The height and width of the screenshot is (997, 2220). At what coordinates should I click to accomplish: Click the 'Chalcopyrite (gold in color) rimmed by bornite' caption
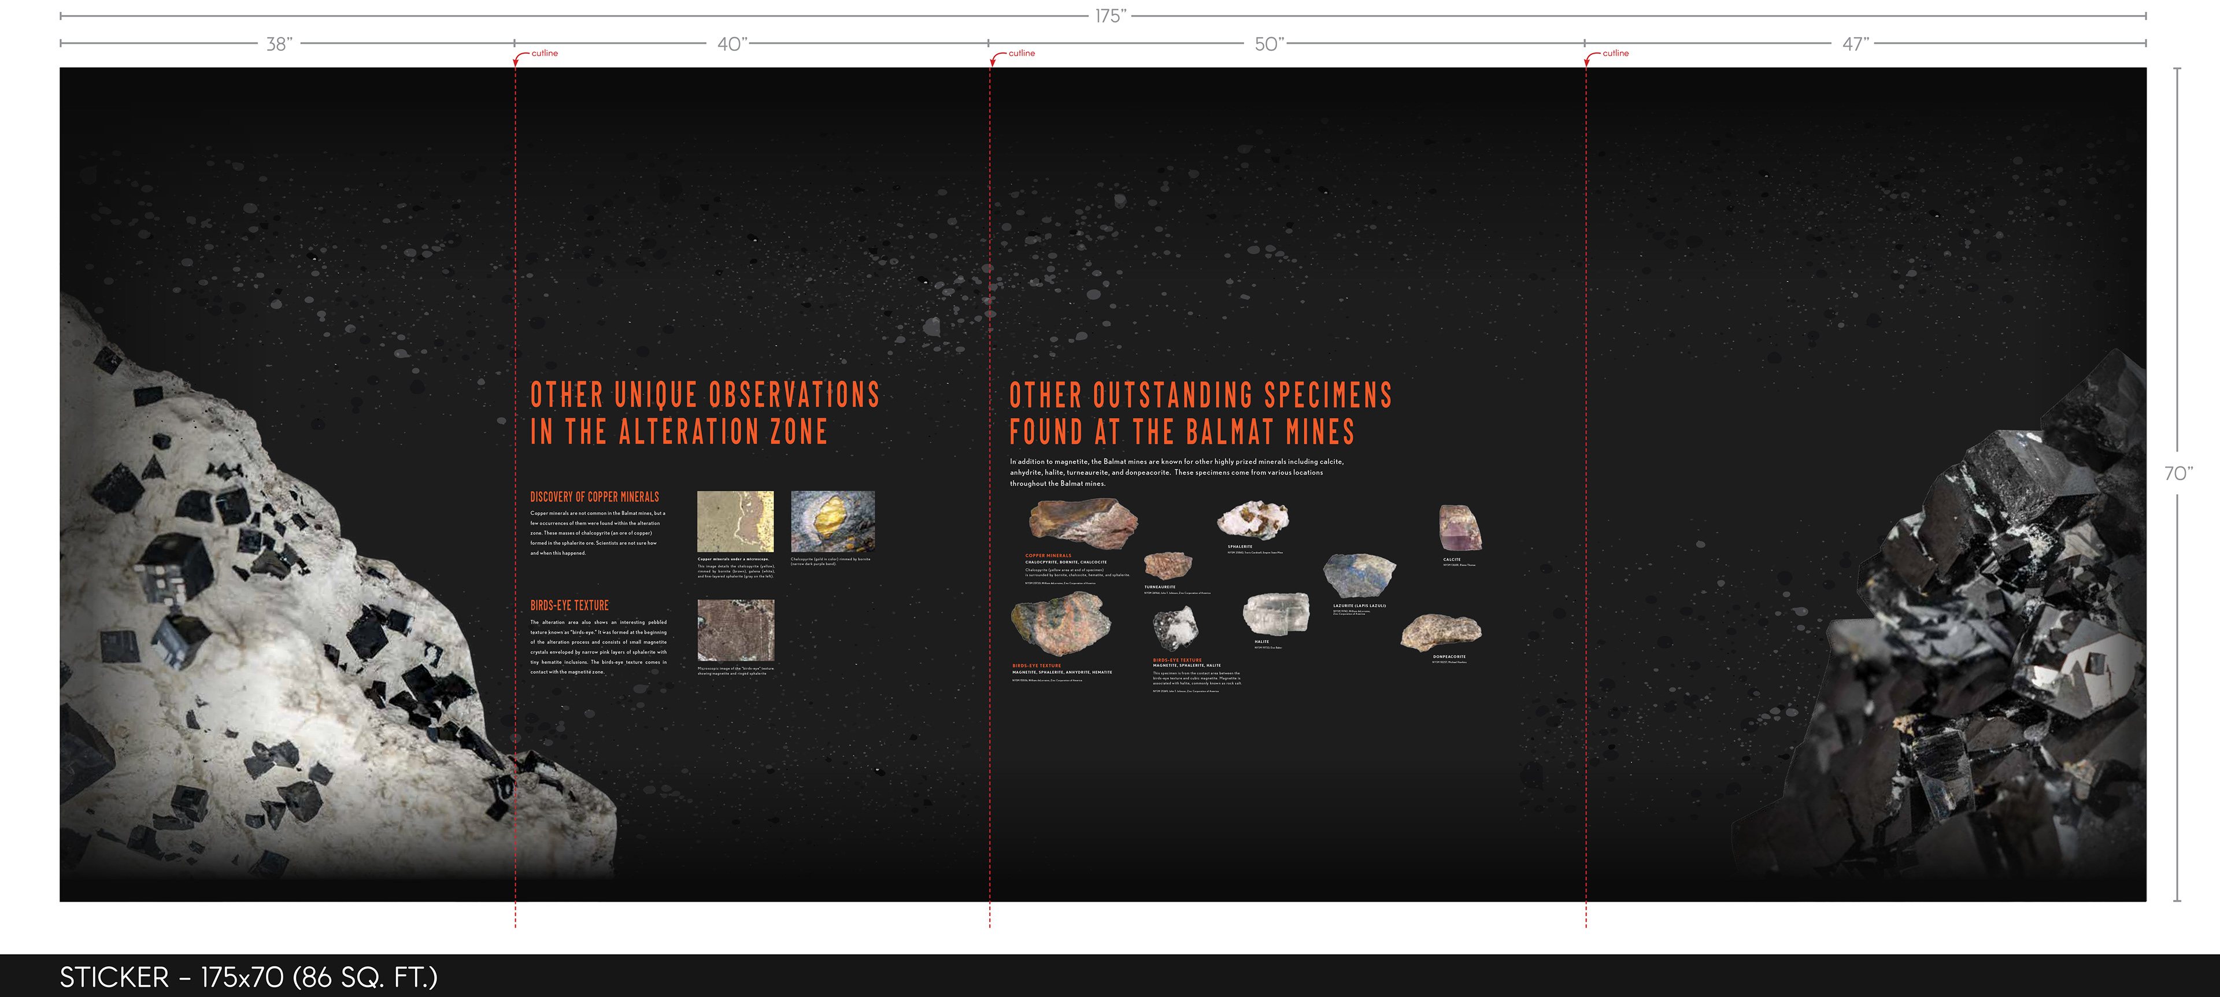click(830, 561)
